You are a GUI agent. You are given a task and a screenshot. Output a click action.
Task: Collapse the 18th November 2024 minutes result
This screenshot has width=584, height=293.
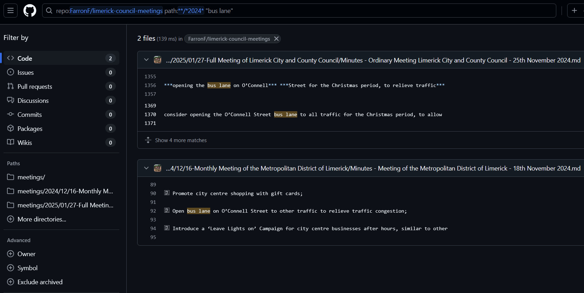pyautogui.click(x=146, y=168)
